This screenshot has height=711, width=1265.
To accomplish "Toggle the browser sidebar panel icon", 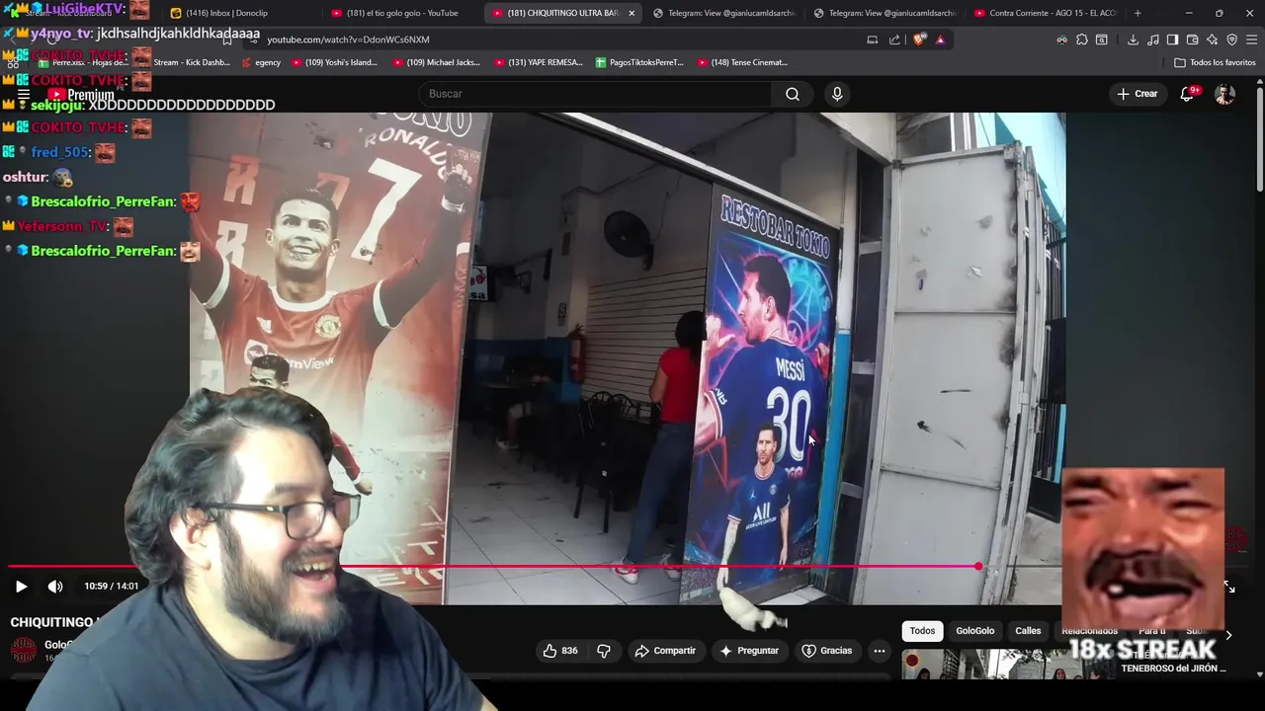I will pyautogui.click(x=1172, y=39).
